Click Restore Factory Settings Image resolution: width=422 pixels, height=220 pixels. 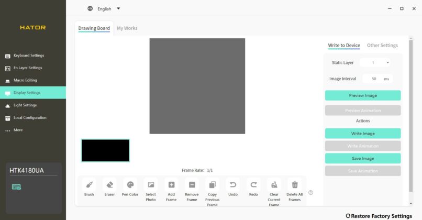coord(379,216)
